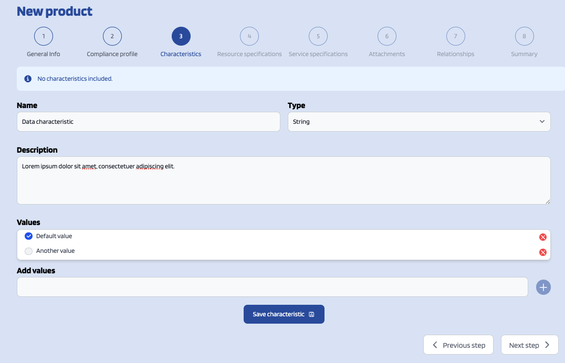Focus the Add values input field
Viewport: 565px width, 363px height.
(272, 287)
